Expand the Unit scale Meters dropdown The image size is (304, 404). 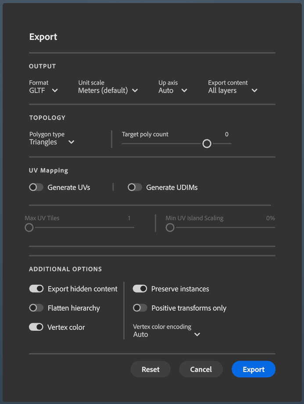[108, 90]
